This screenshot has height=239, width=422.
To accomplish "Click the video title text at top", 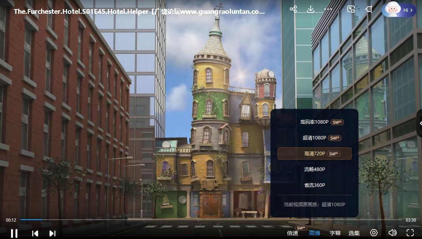I will (139, 11).
